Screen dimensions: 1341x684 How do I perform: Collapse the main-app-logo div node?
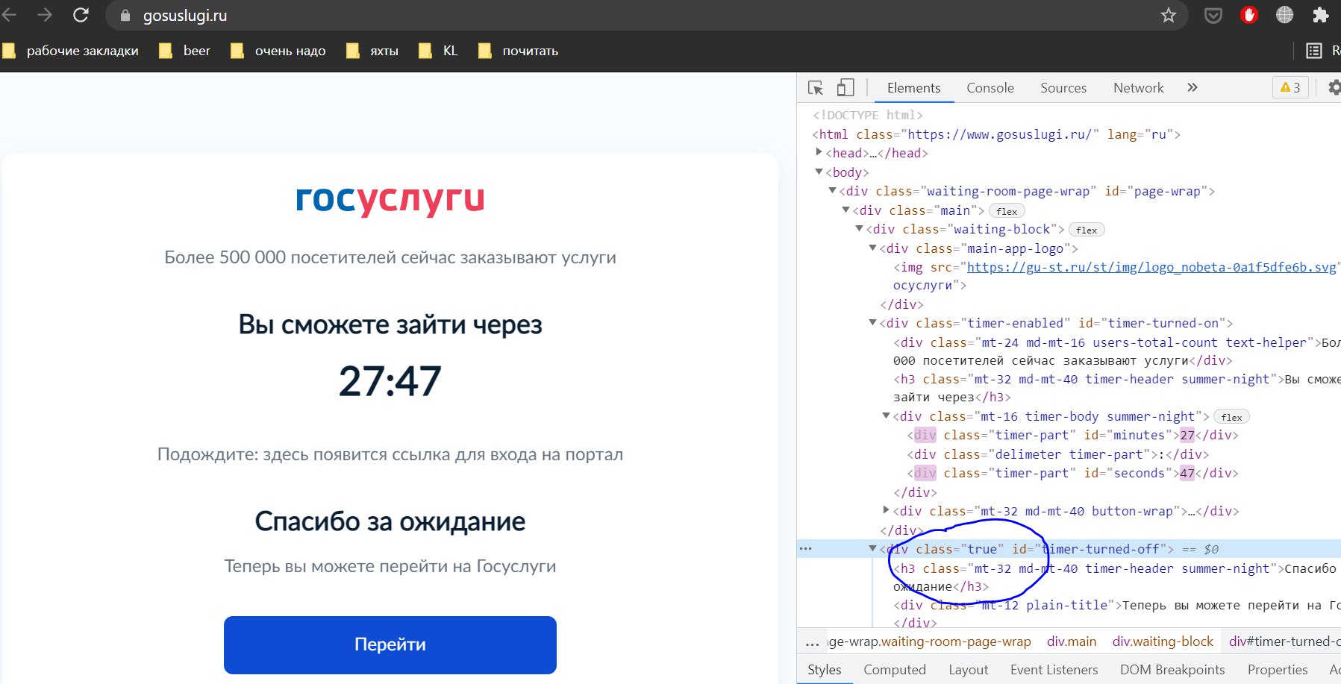(873, 248)
